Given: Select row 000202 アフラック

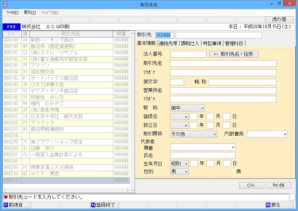Looking at the screenshot, I should click(x=66, y=123).
